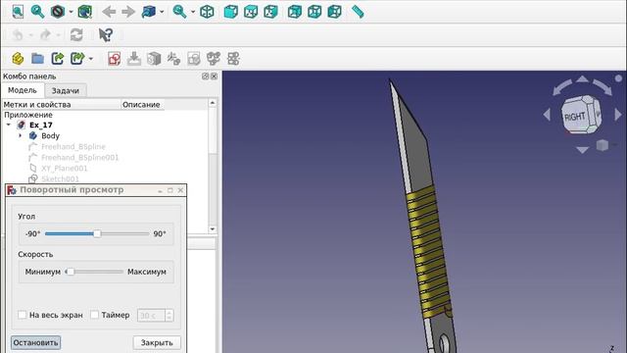The height and width of the screenshot is (353, 627).
Task: Open the Redo history dropdown arrow
Action: [x=59, y=35]
